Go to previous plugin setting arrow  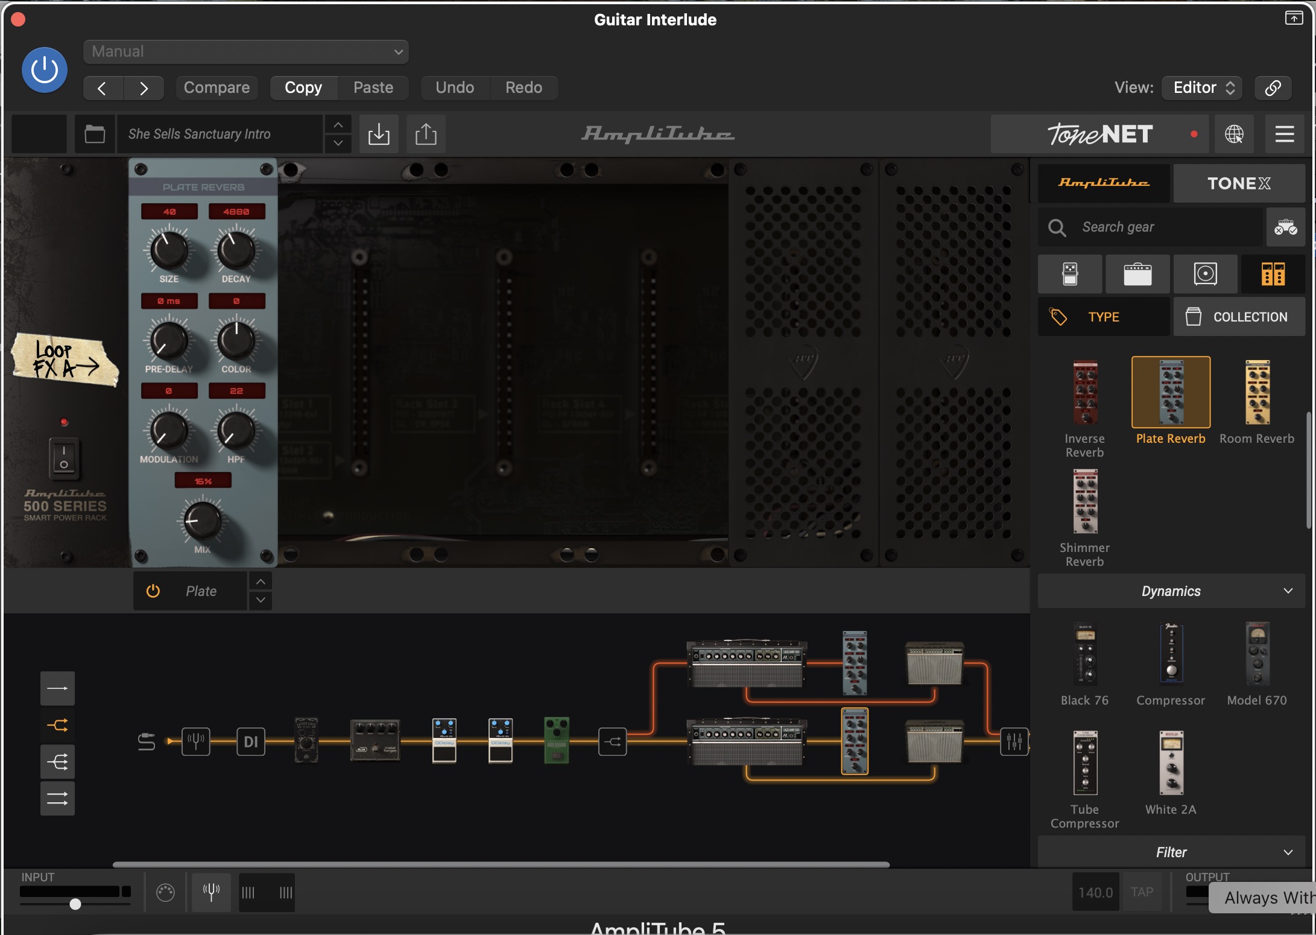(103, 88)
